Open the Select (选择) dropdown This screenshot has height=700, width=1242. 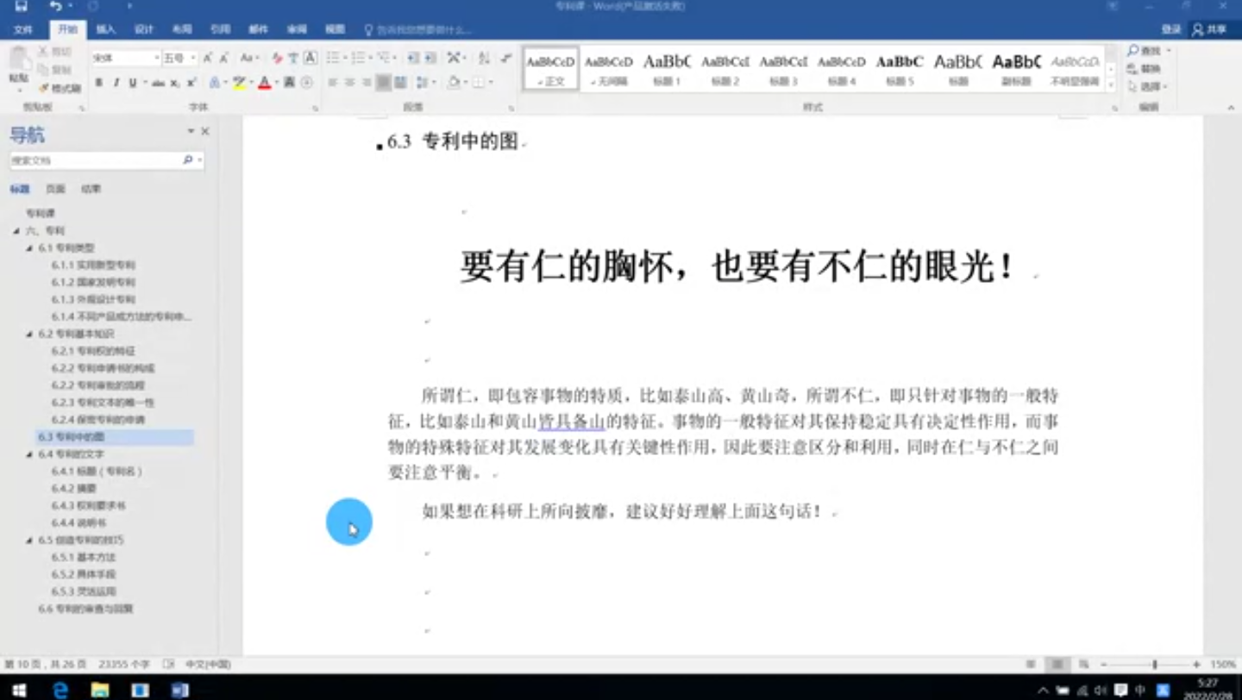(x=1148, y=87)
